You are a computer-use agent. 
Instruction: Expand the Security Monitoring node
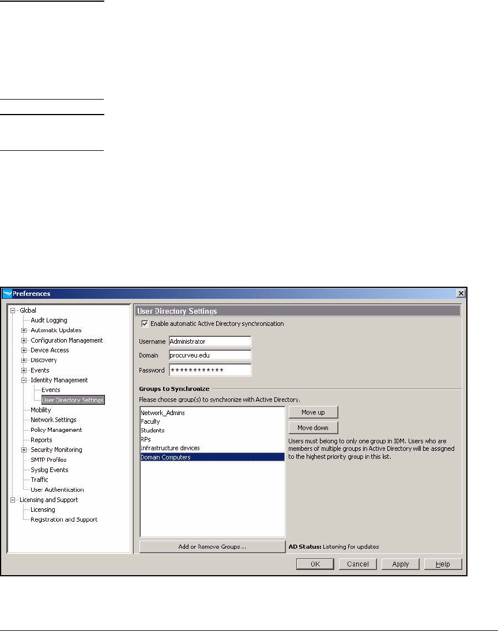[x=24, y=450]
